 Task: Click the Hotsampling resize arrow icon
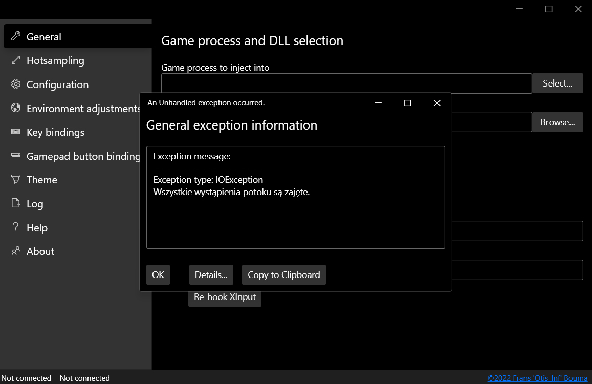pyautogui.click(x=16, y=60)
